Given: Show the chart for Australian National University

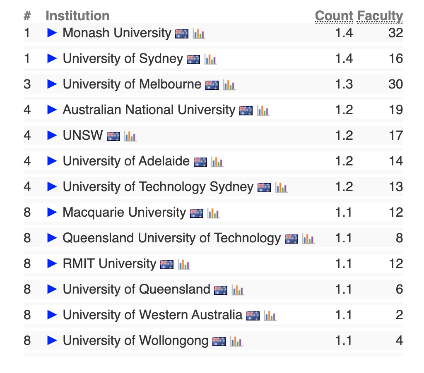Looking at the screenshot, I should coord(263,111).
